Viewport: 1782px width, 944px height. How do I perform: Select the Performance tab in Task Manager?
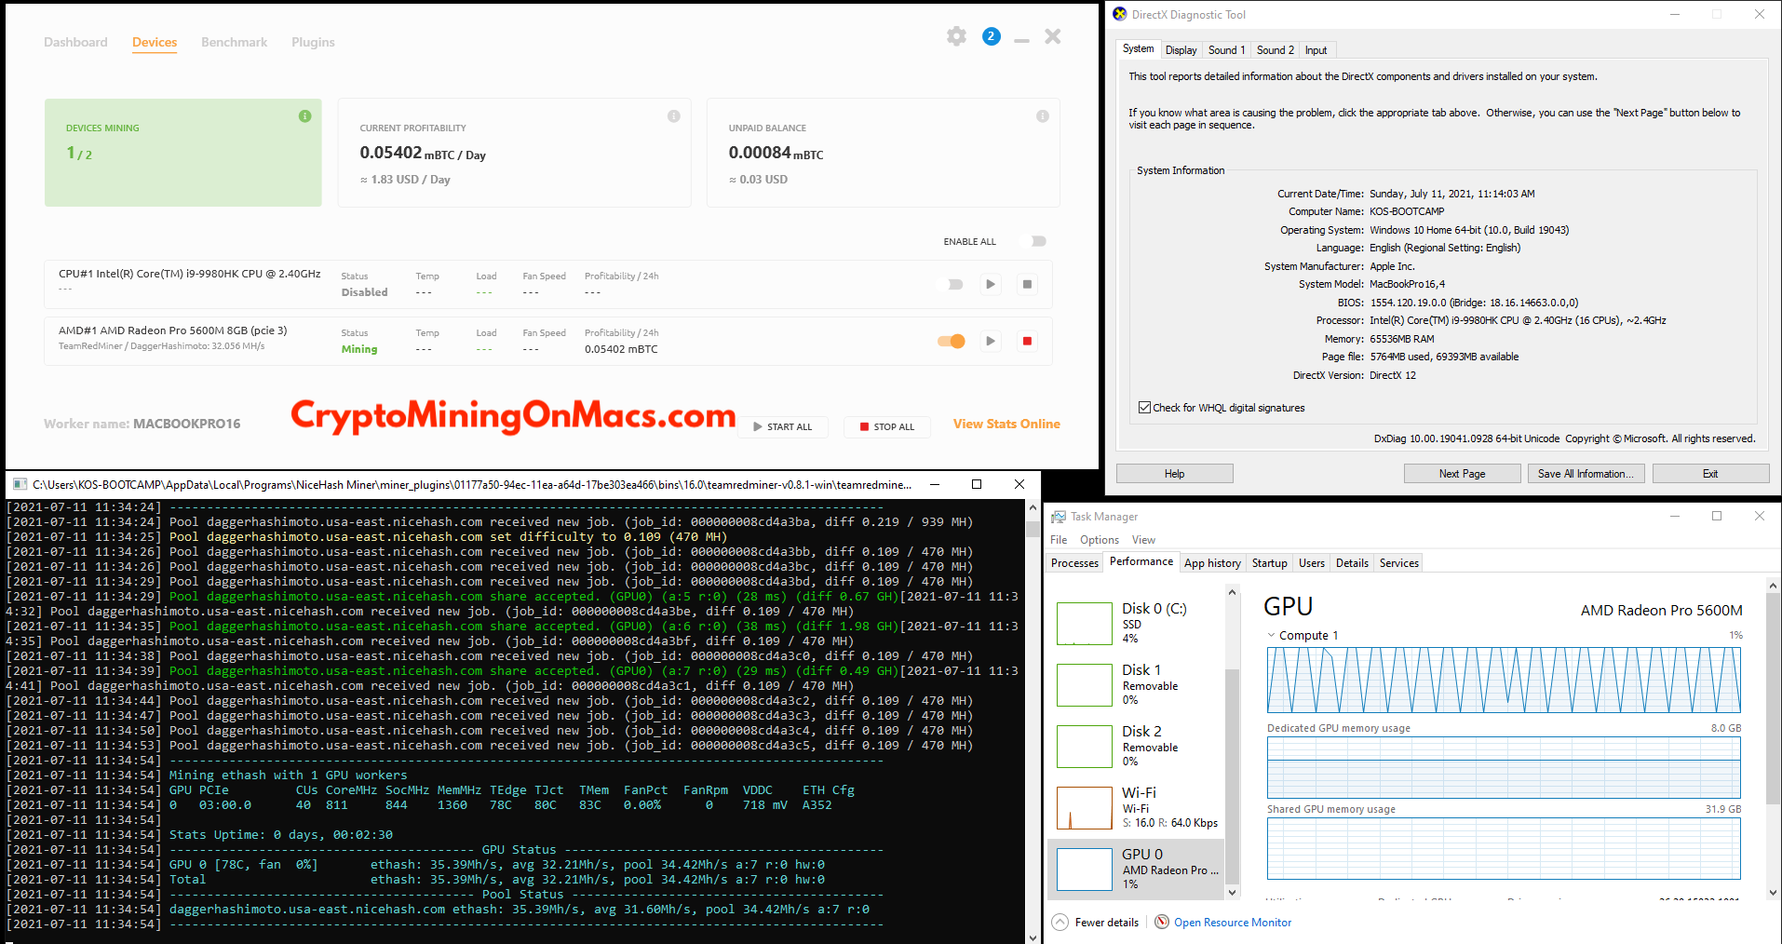1141,561
